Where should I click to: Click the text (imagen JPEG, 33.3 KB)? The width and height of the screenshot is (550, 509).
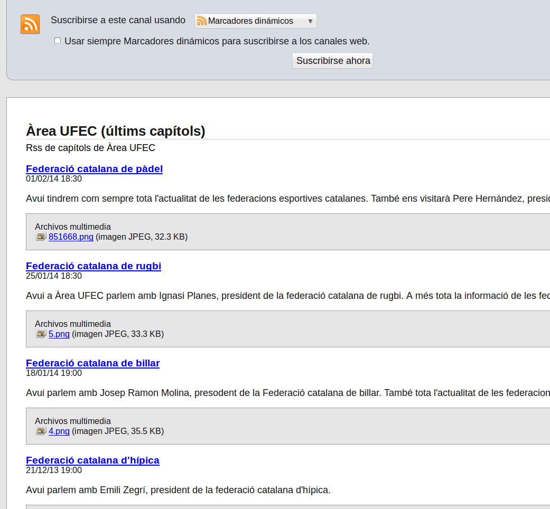(x=118, y=334)
